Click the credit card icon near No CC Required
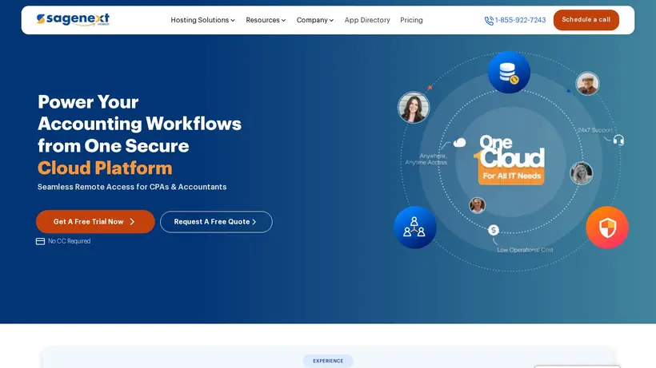This screenshot has width=656, height=368. tap(40, 241)
